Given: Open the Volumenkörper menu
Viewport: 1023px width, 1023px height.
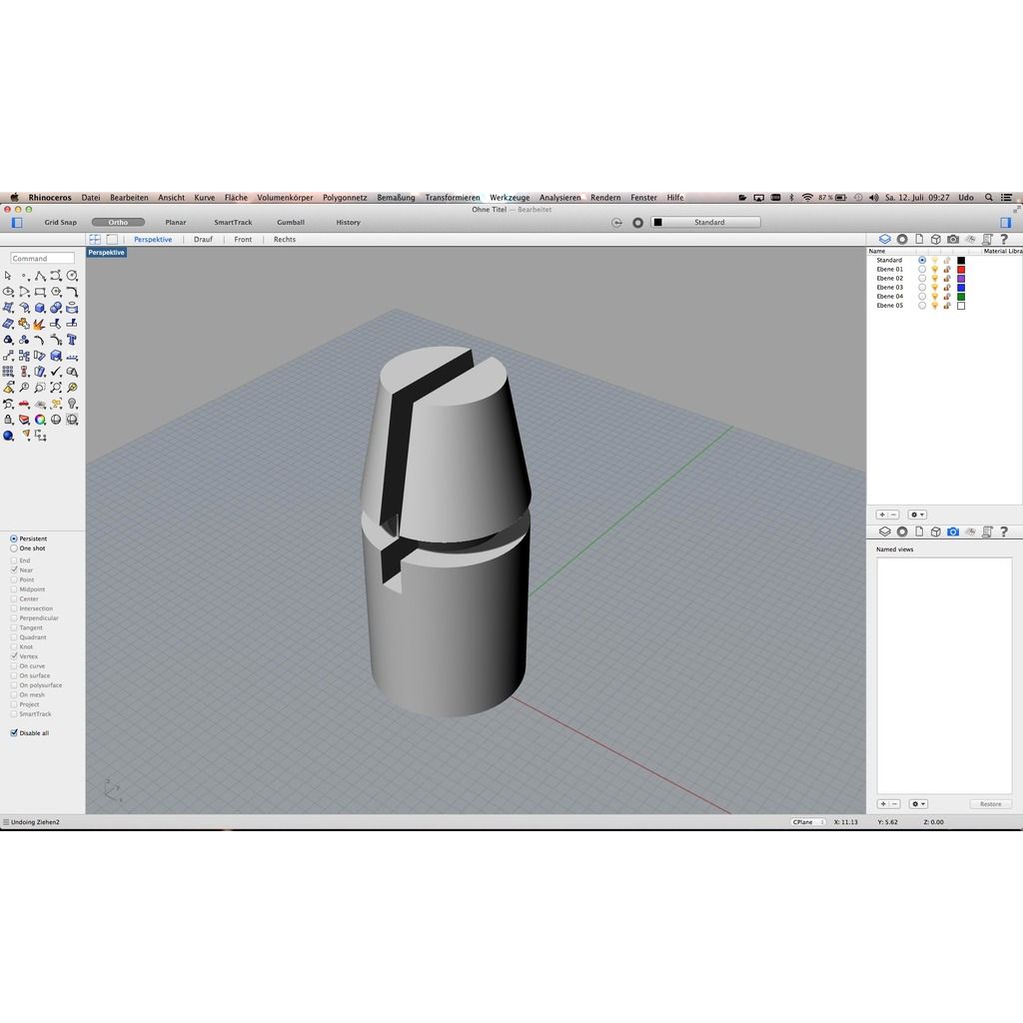Looking at the screenshot, I should pyautogui.click(x=285, y=198).
